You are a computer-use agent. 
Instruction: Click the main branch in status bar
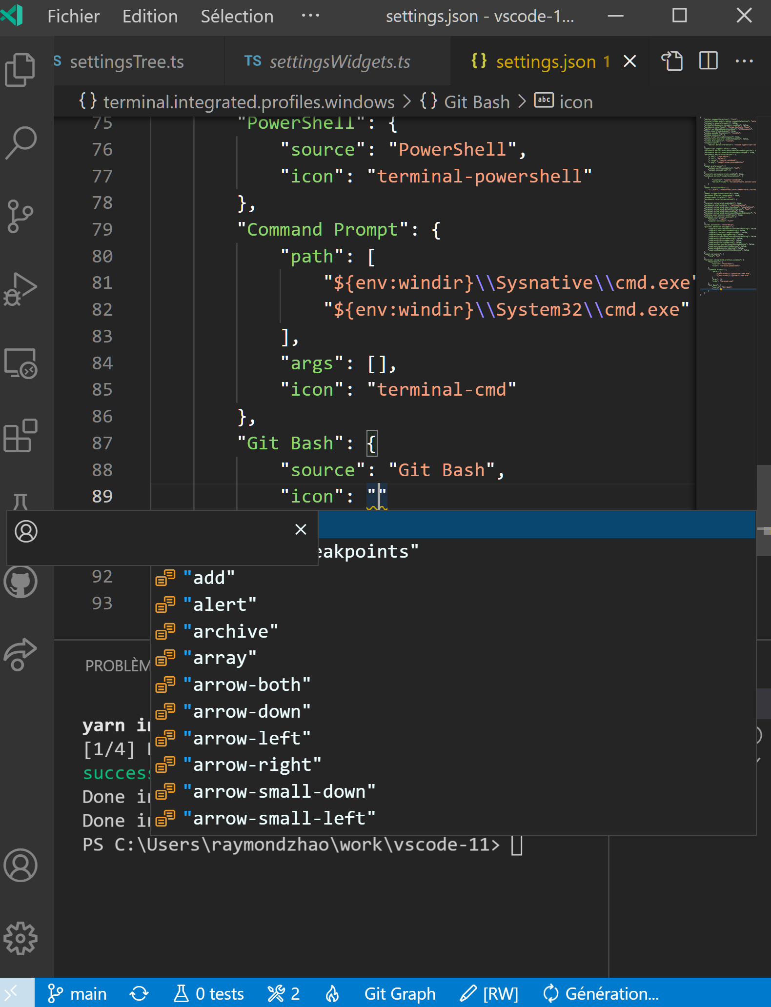click(77, 993)
